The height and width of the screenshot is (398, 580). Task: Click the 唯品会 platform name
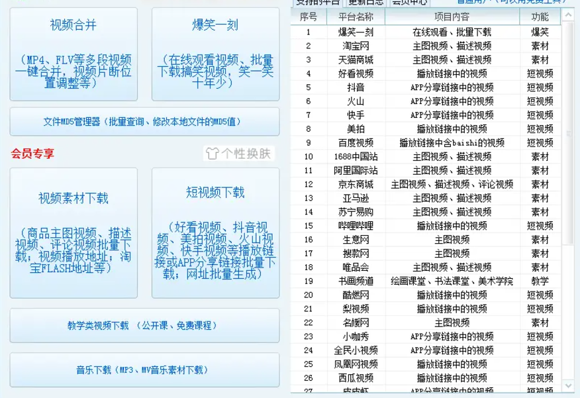click(x=356, y=268)
